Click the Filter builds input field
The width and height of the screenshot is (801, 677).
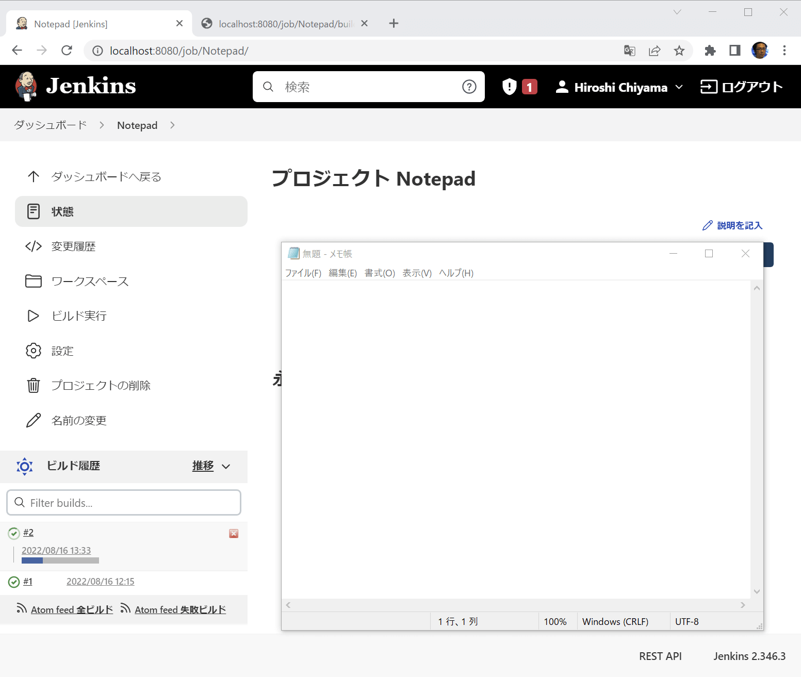pyautogui.click(x=124, y=503)
